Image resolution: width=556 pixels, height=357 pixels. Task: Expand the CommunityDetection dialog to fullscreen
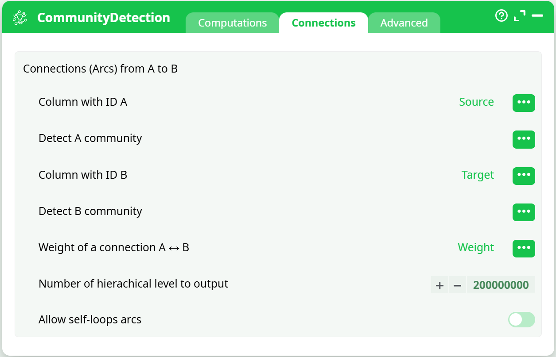(520, 16)
